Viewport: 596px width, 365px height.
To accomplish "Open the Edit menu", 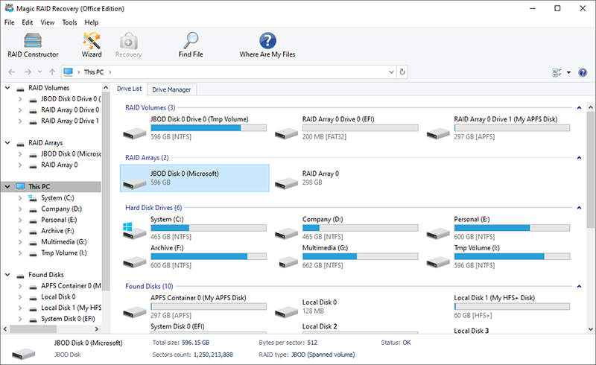I will click(28, 22).
